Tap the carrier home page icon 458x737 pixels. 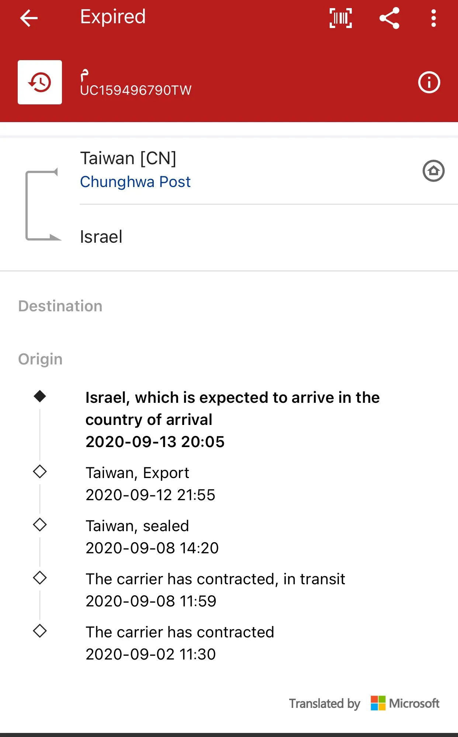pyautogui.click(x=433, y=171)
